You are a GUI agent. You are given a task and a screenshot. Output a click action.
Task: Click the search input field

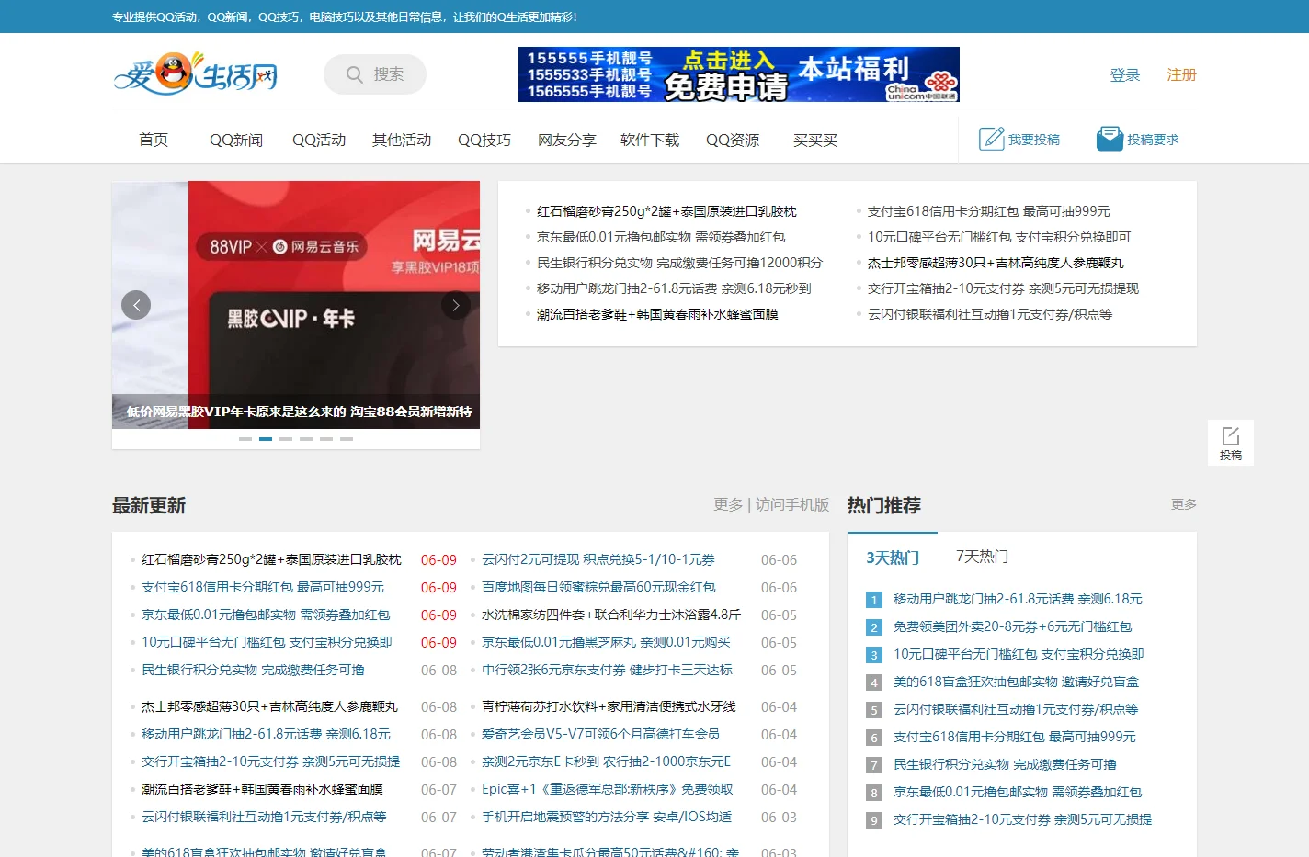point(375,74)
